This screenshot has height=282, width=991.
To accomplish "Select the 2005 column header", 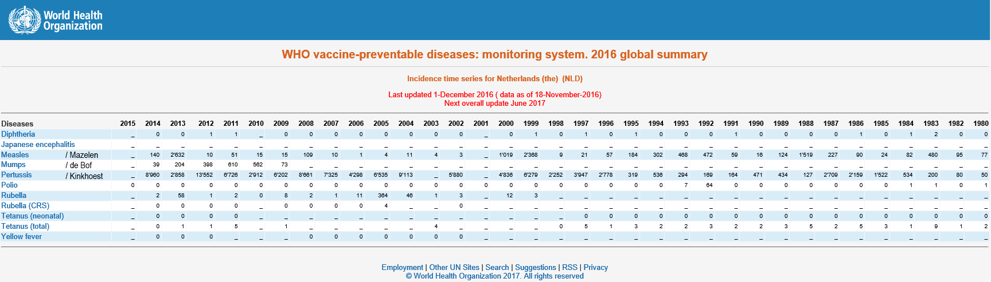I will [x=381, y=124].
